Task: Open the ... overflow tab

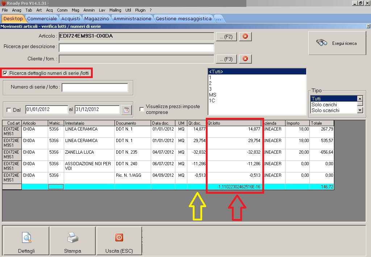Action: [218, 18]
